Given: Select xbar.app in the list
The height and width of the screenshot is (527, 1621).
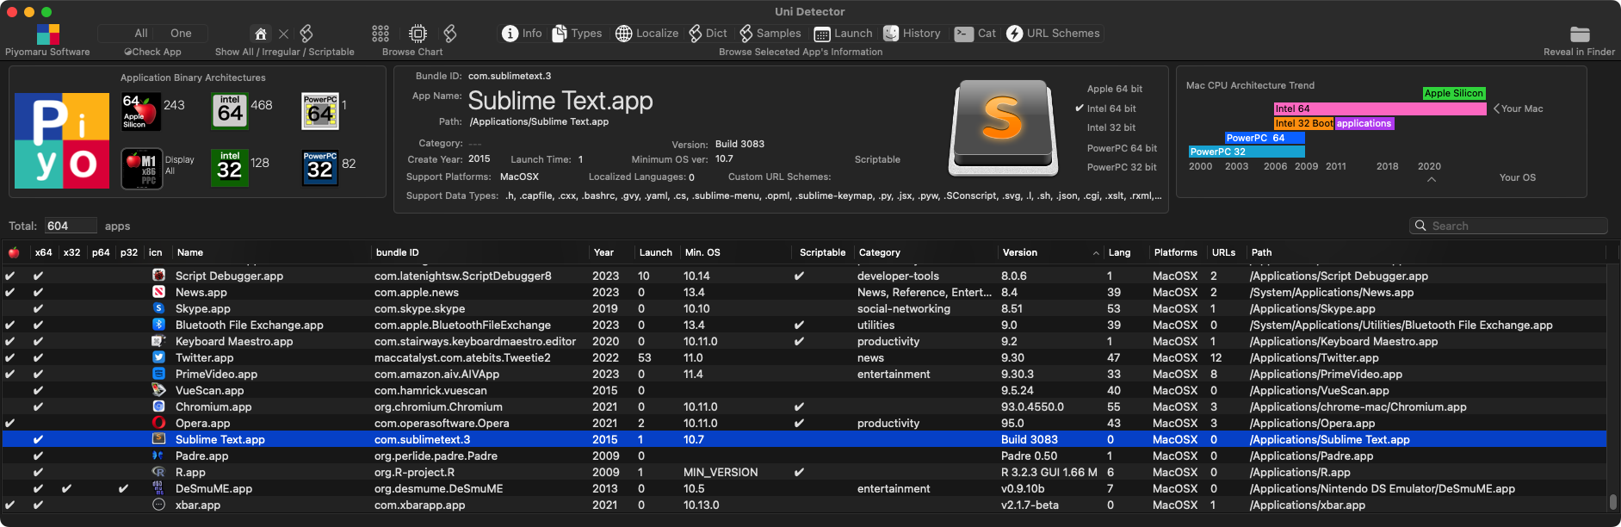Looking at the screenshot, I should pyautogui.click(x=198, y=505).
